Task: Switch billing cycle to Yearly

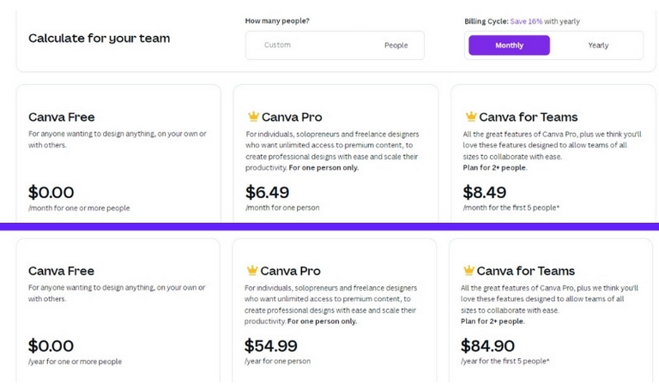Action: (x=598, y=45)
